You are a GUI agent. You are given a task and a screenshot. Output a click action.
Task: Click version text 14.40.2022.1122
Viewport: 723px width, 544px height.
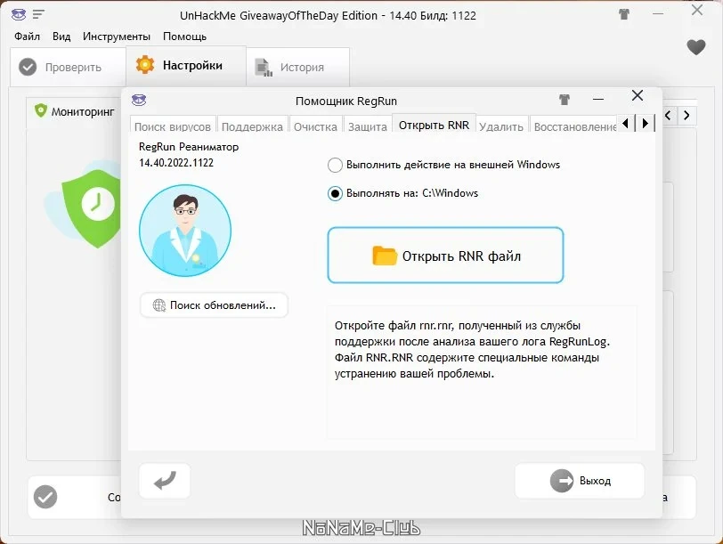point(176,163)
